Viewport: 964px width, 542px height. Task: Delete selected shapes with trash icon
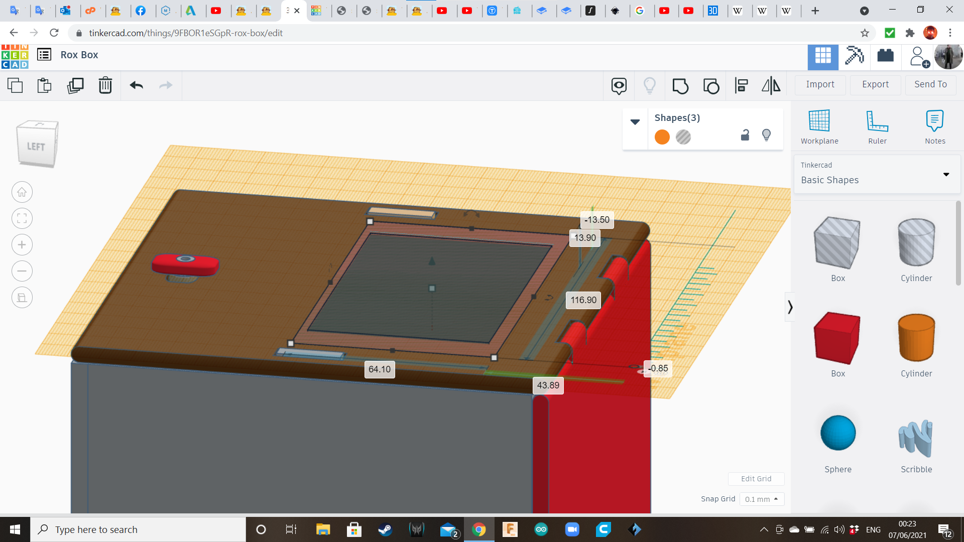(x=105, y=85)
